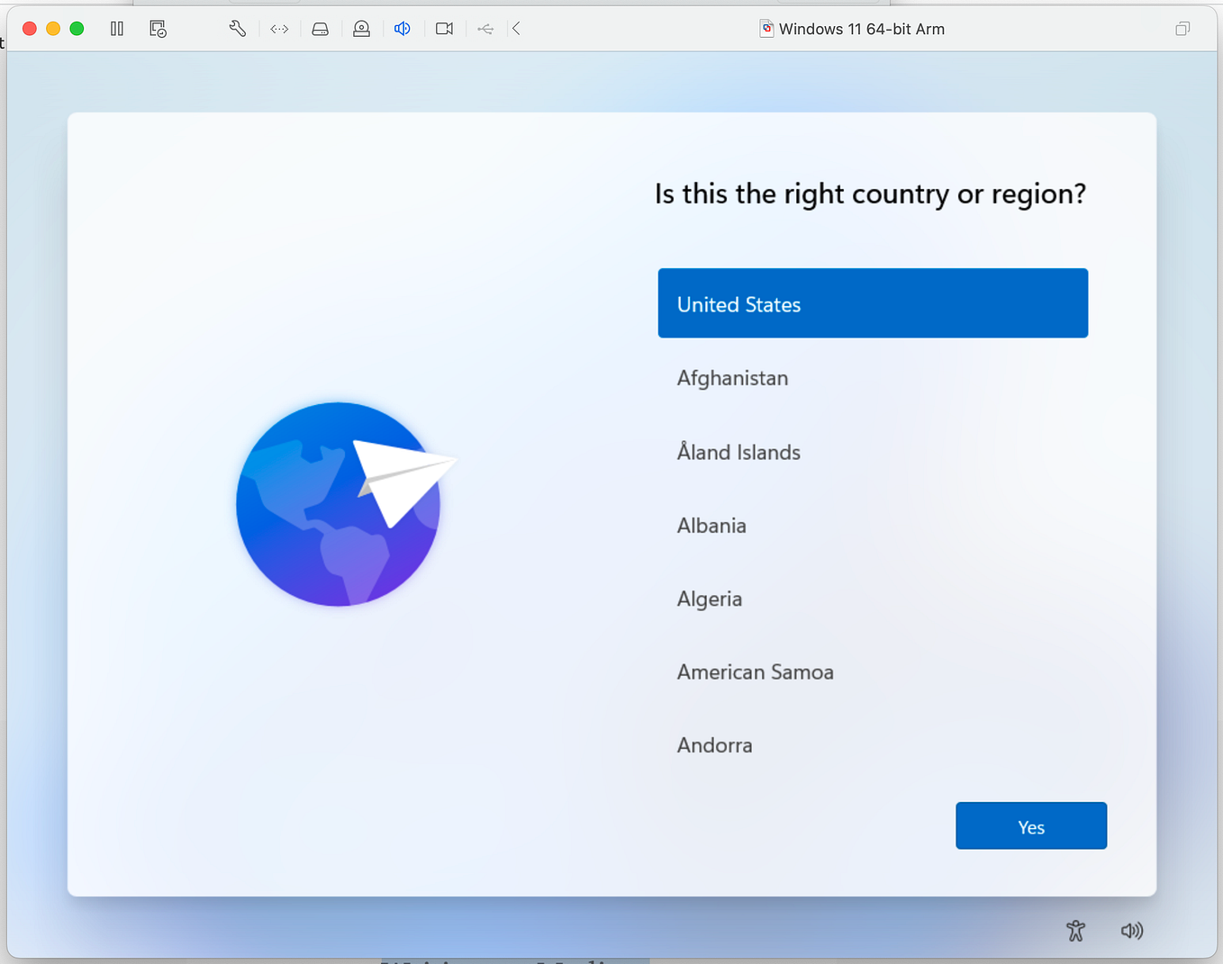Viewport: 1223px width, 964px height.
Task: Click the back chevron in the toolbar
Action: click(515, 28)
